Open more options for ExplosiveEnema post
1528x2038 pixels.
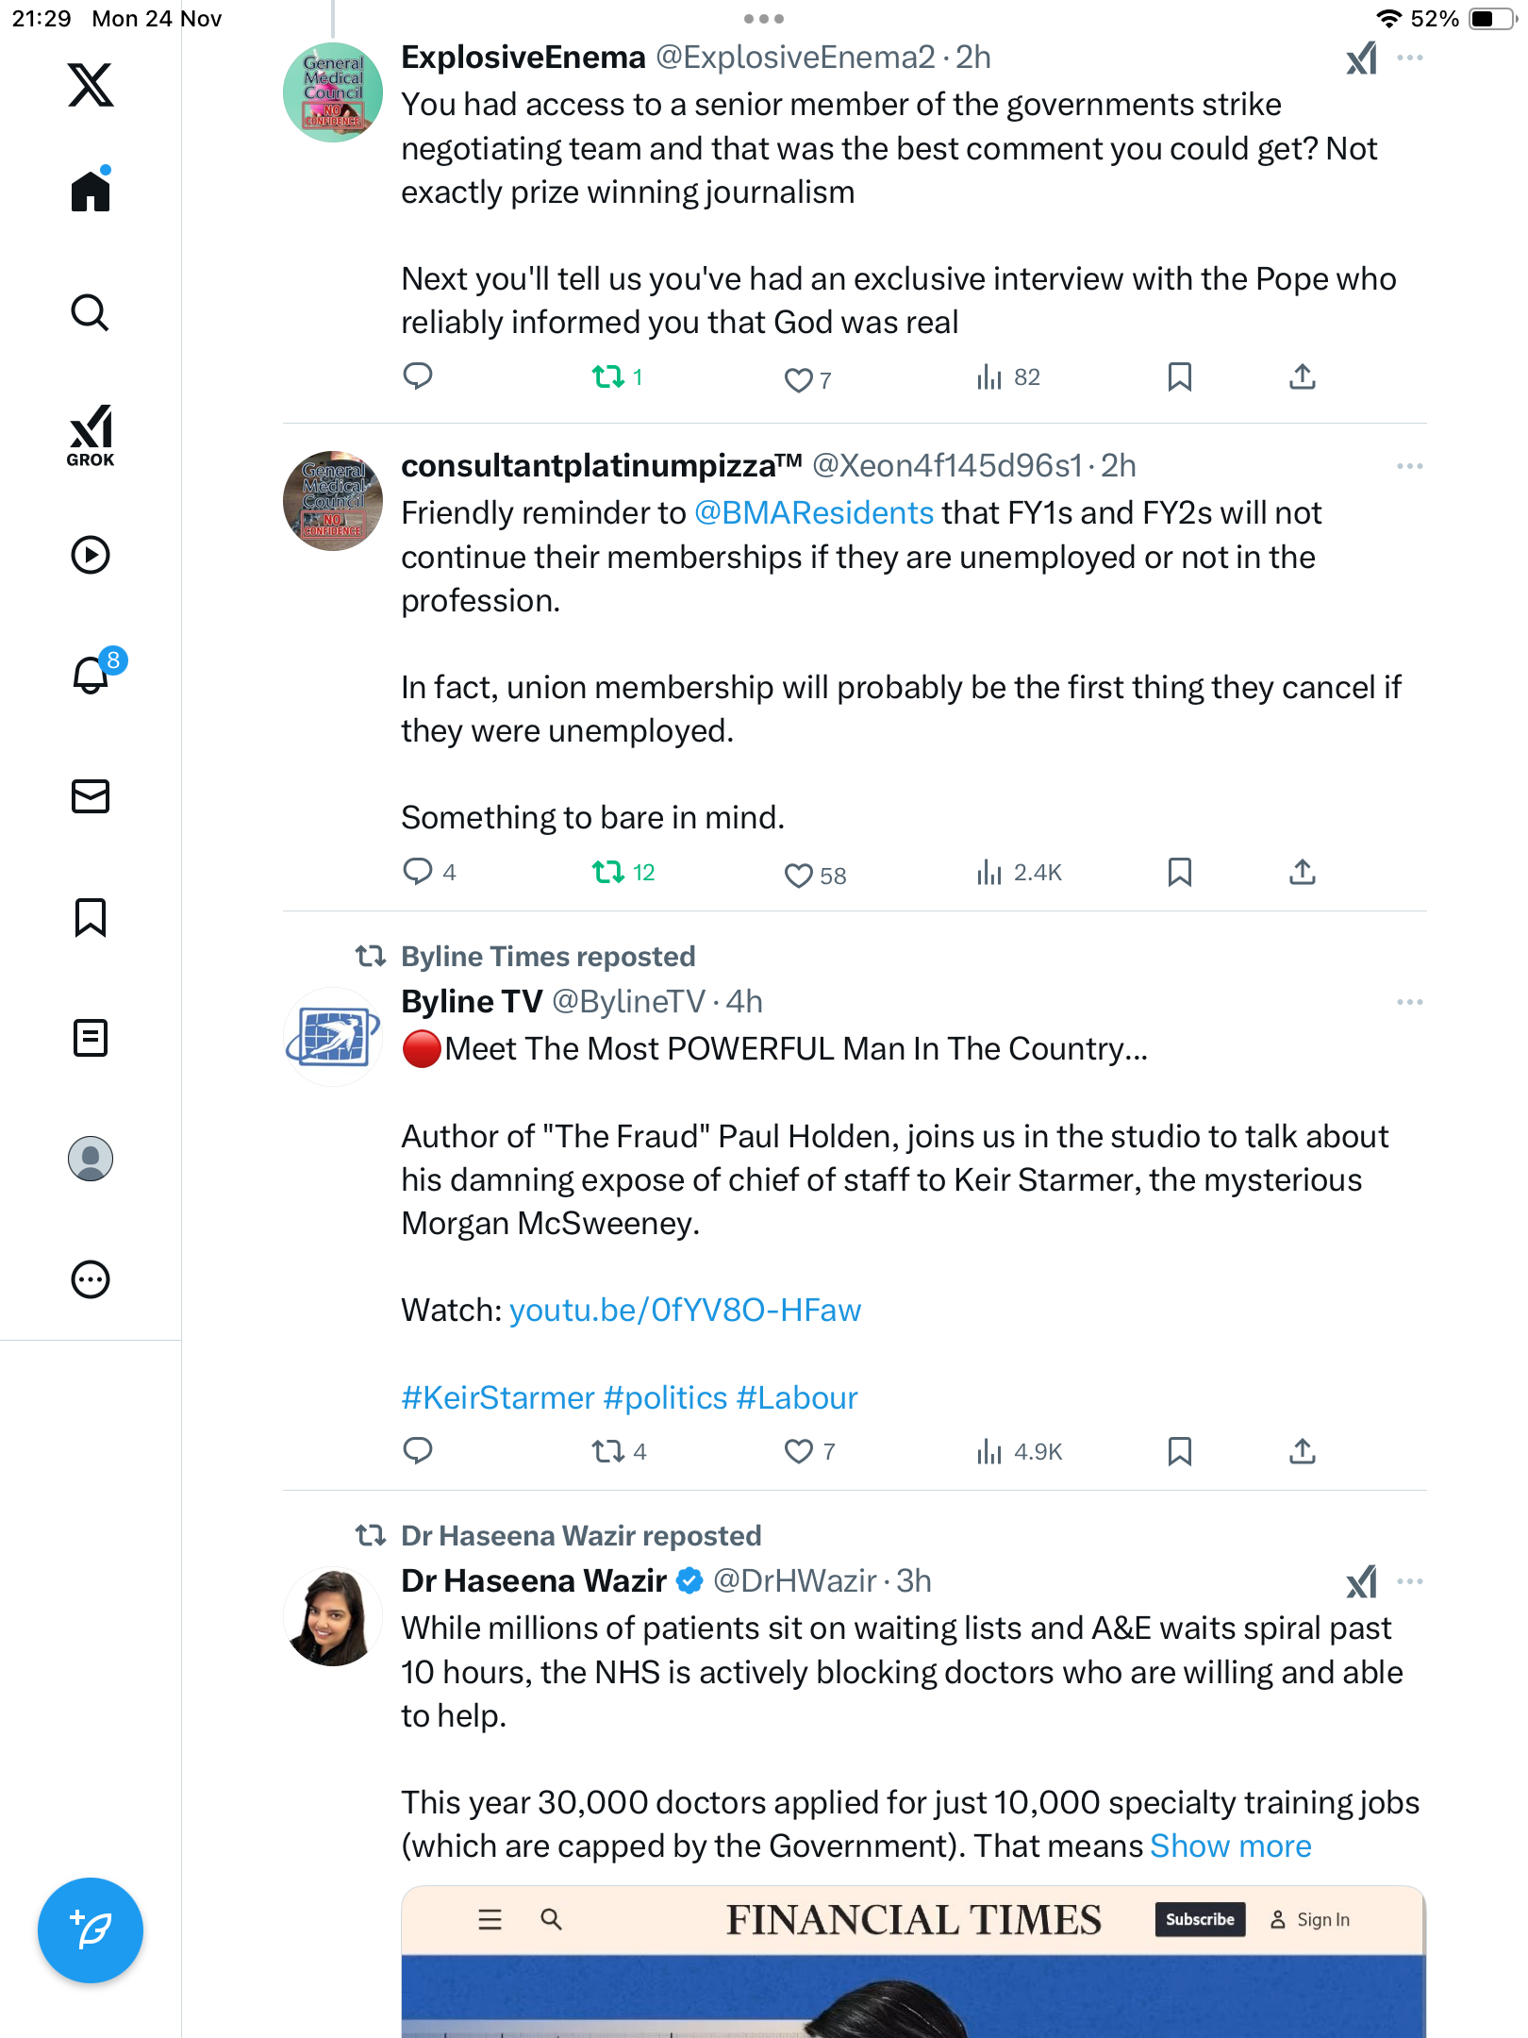click(1409, 58)
